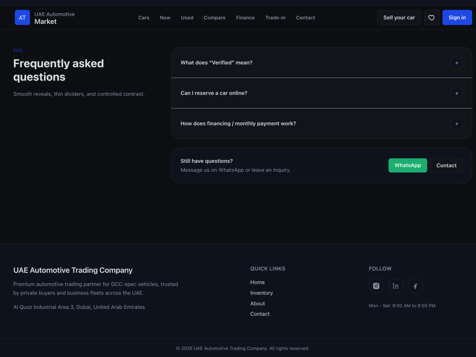Viewport: 476px width, 357px height.
Task: Go to the Compare page
Action: click(215, 18)
